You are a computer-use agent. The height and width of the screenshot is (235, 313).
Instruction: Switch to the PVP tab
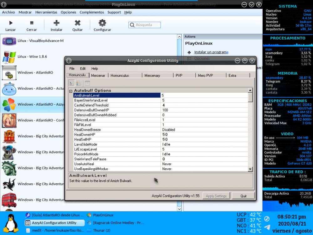(x=179, y=76)
